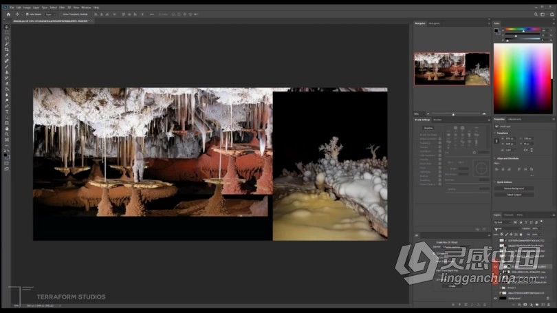The height and width of the screenshot is (313, 557).
Task: Click the Remove Background button
Action: pos(513,188)
